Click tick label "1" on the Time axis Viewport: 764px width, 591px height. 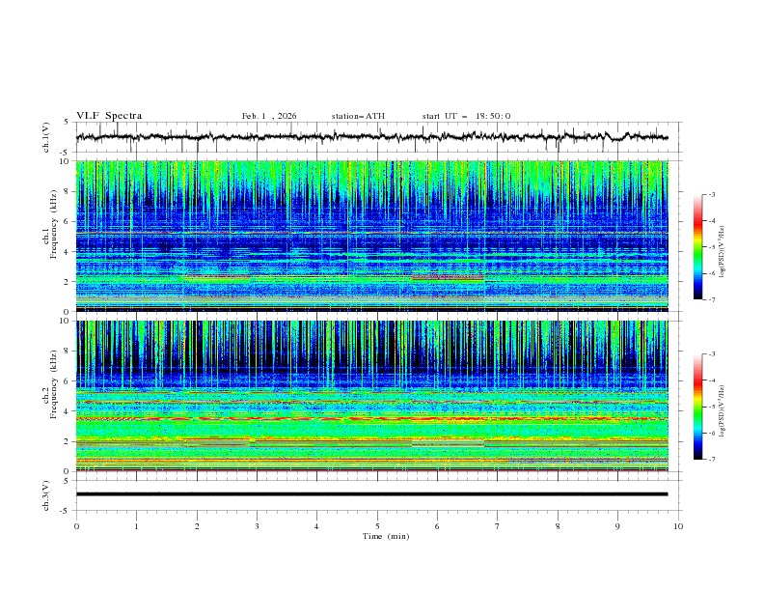click(136, 526)
